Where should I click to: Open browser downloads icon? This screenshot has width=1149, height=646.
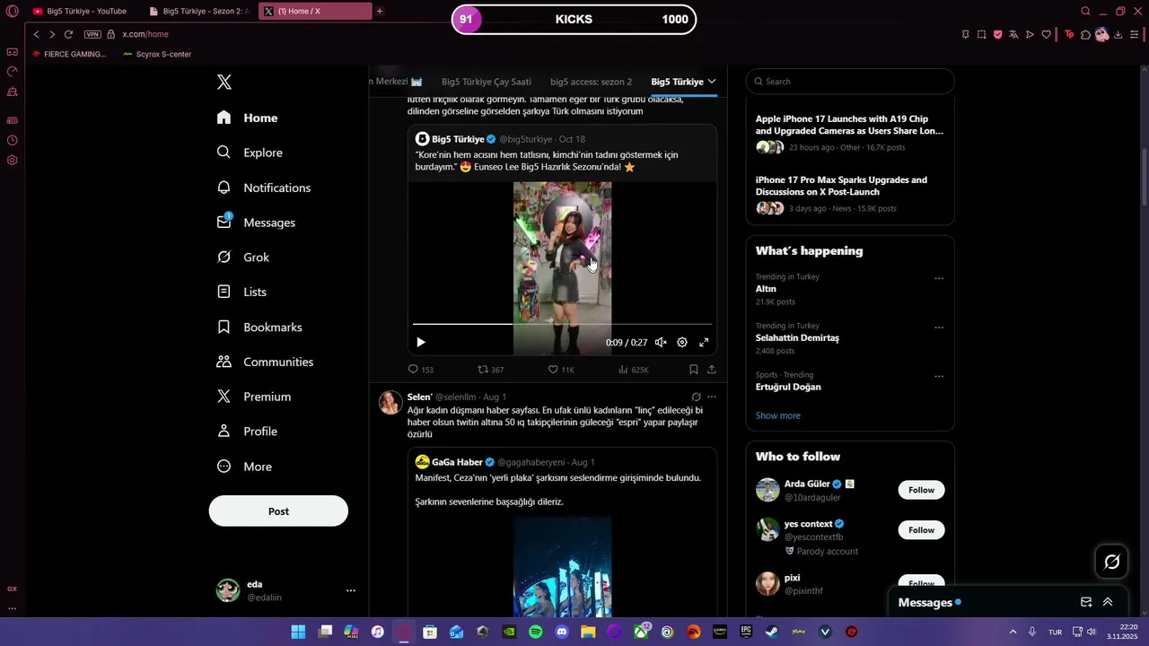[1118, 35]
